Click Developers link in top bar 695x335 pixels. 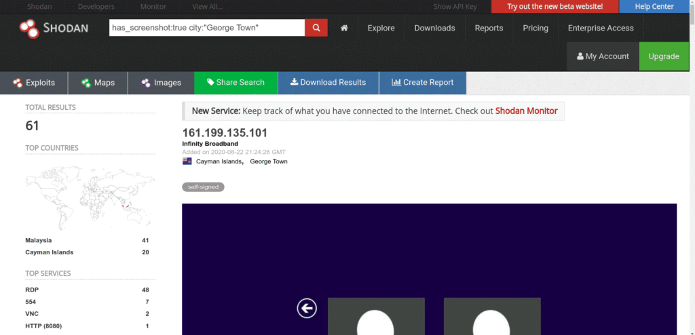[96, 7]
